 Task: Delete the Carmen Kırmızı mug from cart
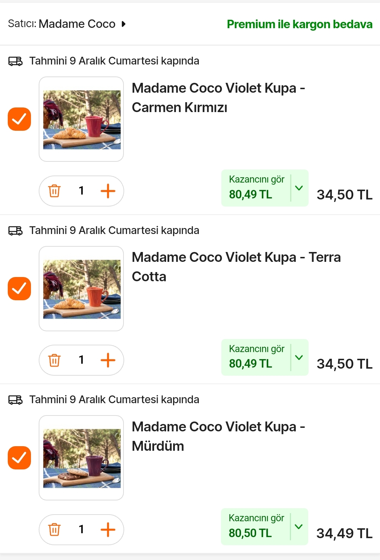click(54, 191)
